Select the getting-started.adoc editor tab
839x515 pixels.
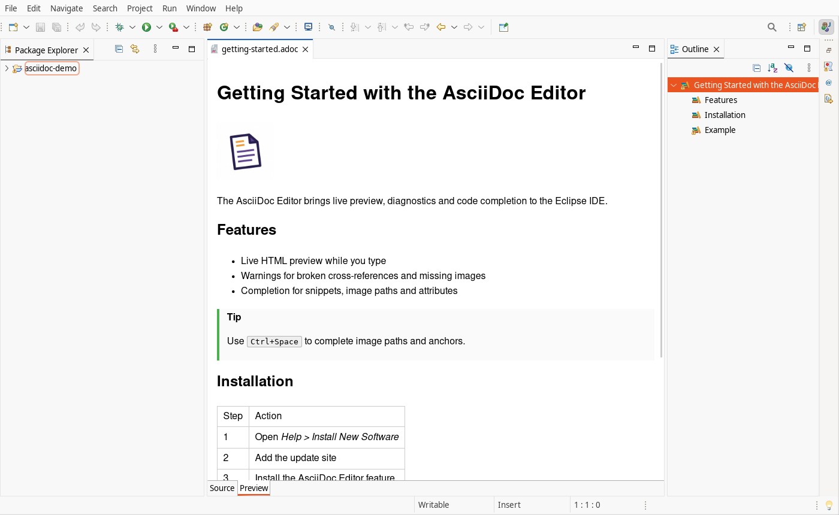pyautogui.click(x=259, y=49)
